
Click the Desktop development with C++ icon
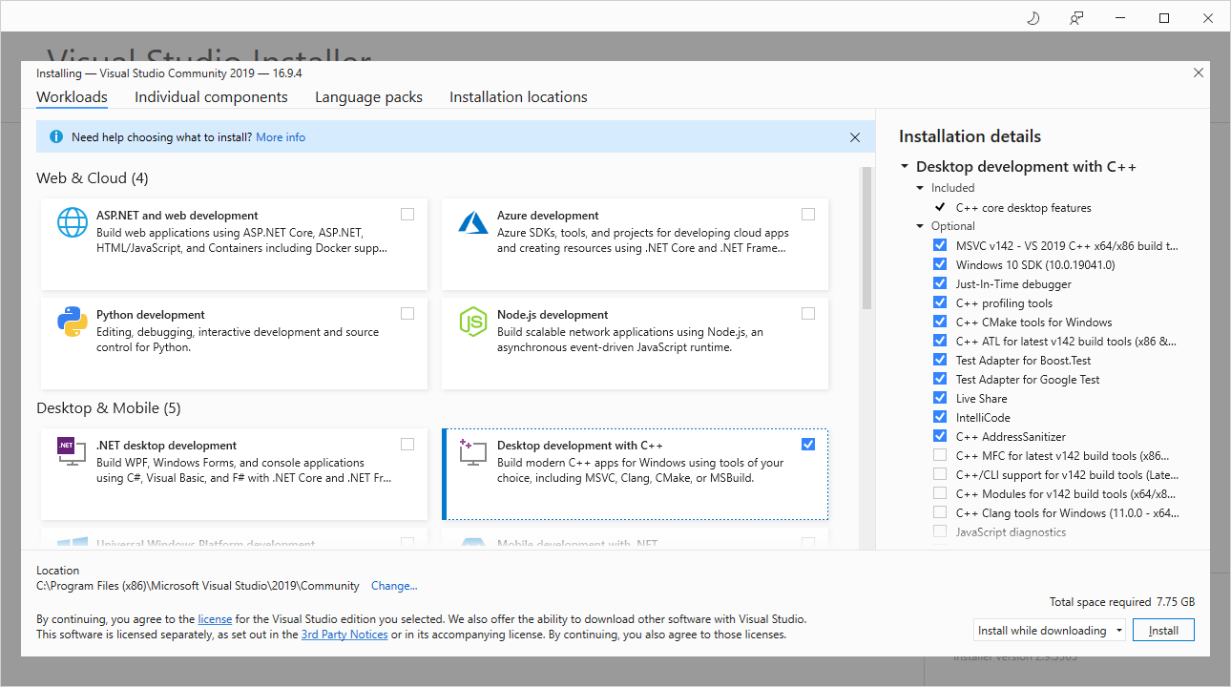click(473, 451)
